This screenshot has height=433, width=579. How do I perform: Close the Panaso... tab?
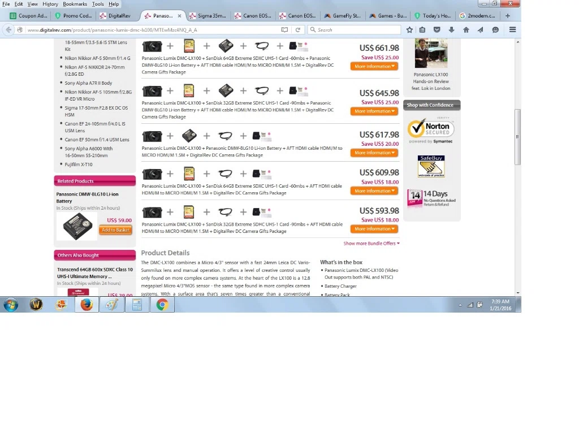pos(179,16)
